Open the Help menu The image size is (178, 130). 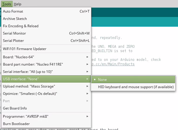[x=18, y=4]
